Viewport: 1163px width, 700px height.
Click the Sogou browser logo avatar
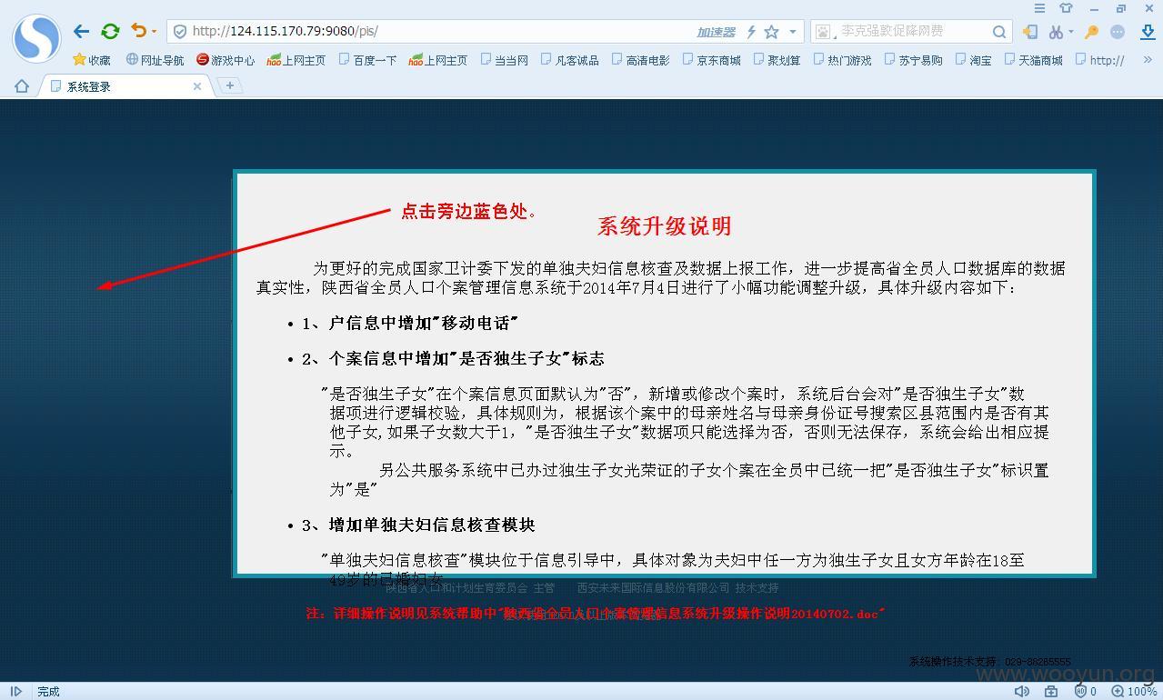(x=36, y=38)
